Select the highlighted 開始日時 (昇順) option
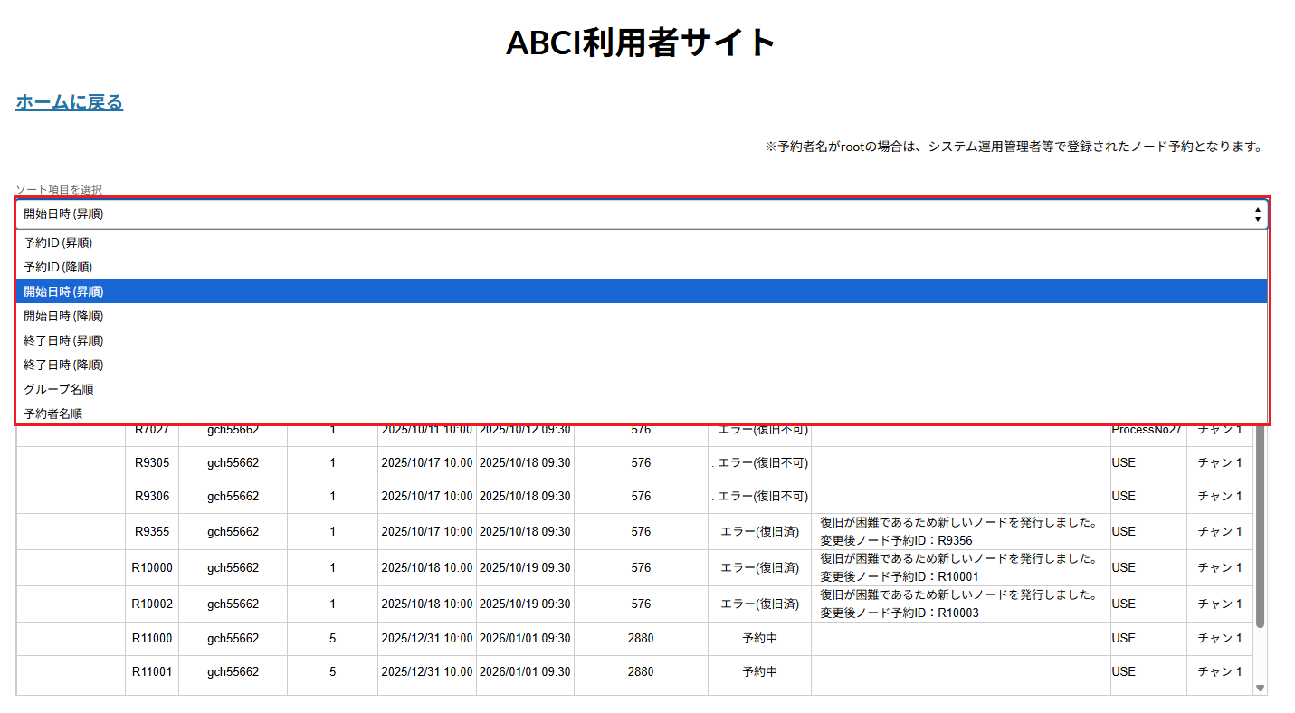This screenshot has height=713, width=1295. [x=63, y=291]
